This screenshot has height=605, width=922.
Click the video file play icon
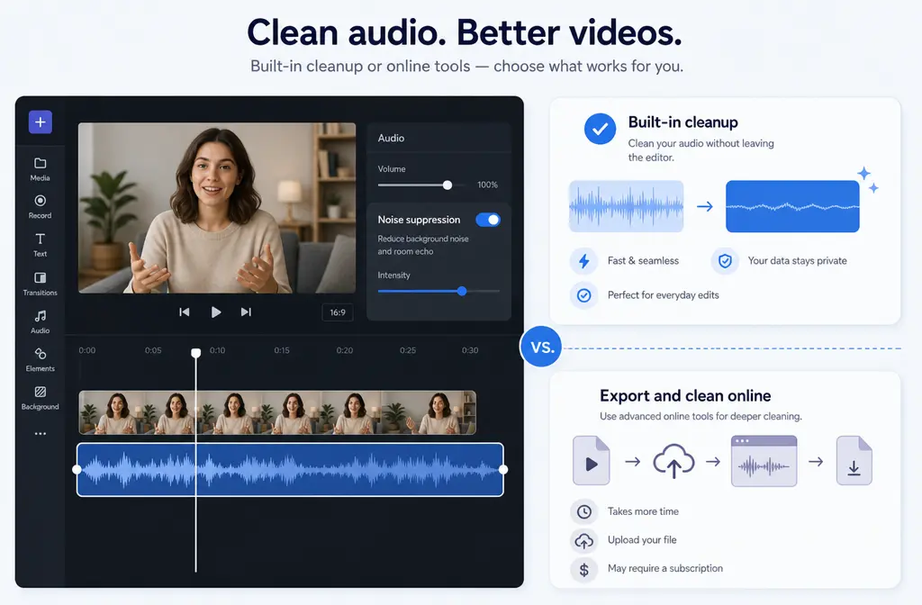[591, 461]
